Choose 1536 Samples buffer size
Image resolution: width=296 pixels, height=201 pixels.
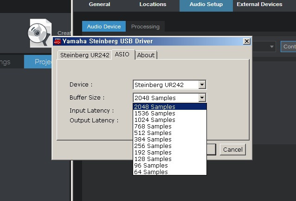coord(169,113)
